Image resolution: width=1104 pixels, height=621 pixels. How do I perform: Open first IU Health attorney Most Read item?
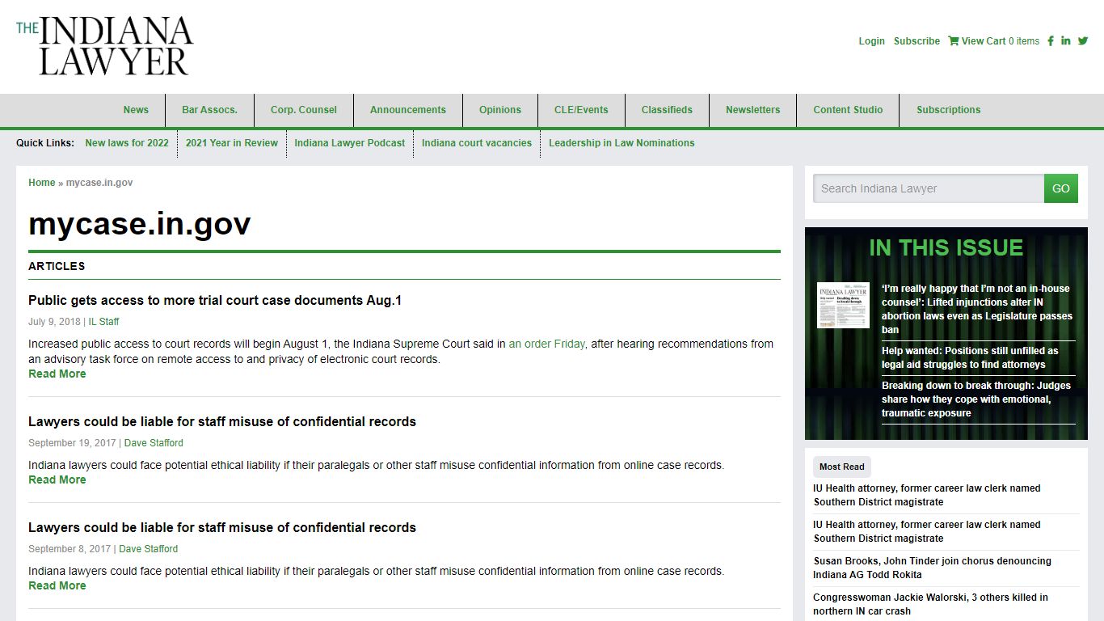[x=927, y=495]
